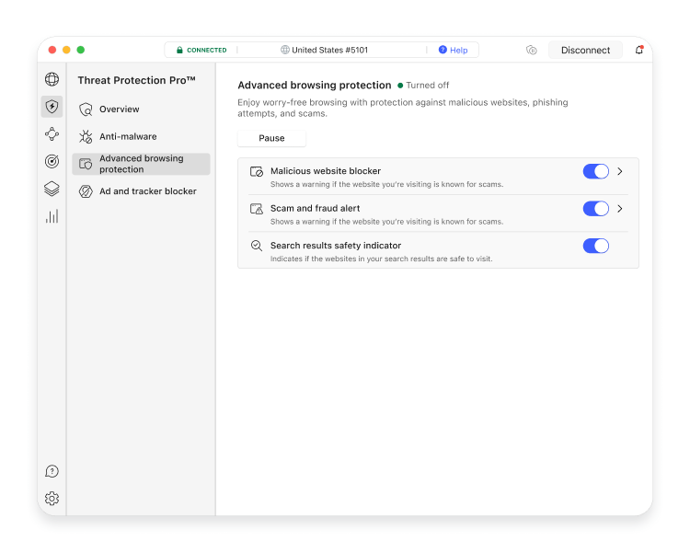Toggle Malicious website blocker switch
Screen dimensions: 690x553
click(x=596, y=171)
